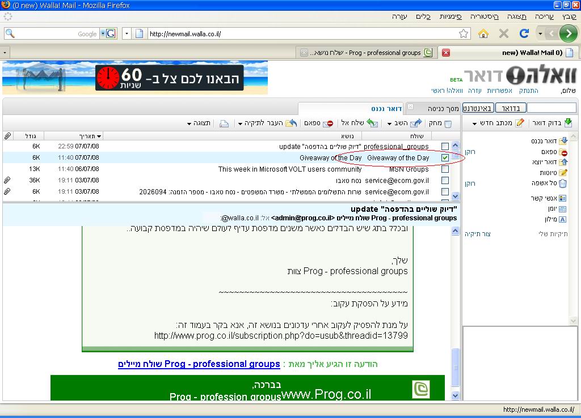Reload the page with the refresh icon
The width and height of the screenshot is (581, 418).
click(524, 33)
